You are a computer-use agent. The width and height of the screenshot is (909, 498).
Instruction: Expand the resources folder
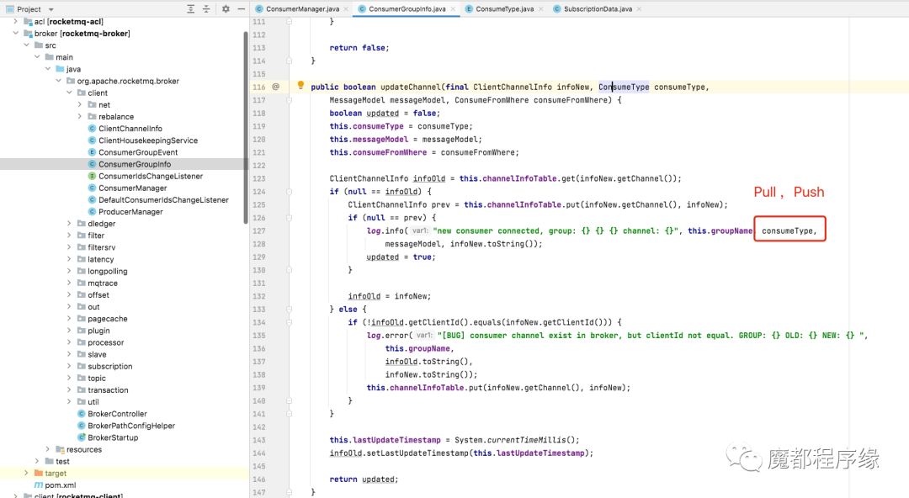[x=47, y=449]
